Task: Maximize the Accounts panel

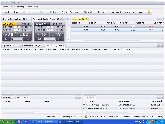Action: pyautogui.click(x=159, y=19)
